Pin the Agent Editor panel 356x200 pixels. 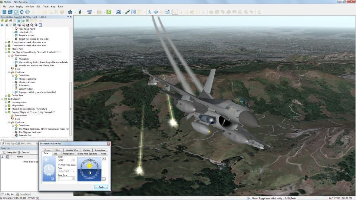pyautogui.click(x=68, y=17)
